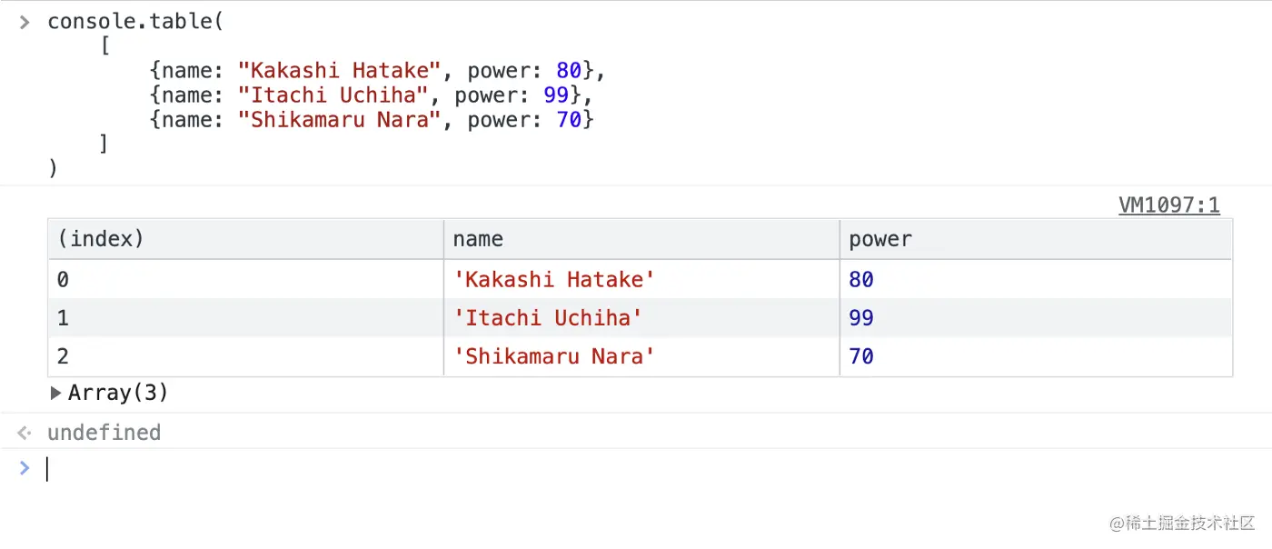Screen dimensions: 1272x549
Task: Click the blue console prompt chevron
Action: [x=25, y=468]
